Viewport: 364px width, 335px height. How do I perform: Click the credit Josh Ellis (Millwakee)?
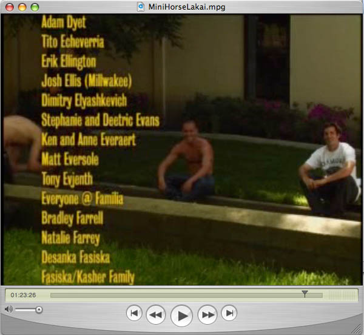(87, 81)
